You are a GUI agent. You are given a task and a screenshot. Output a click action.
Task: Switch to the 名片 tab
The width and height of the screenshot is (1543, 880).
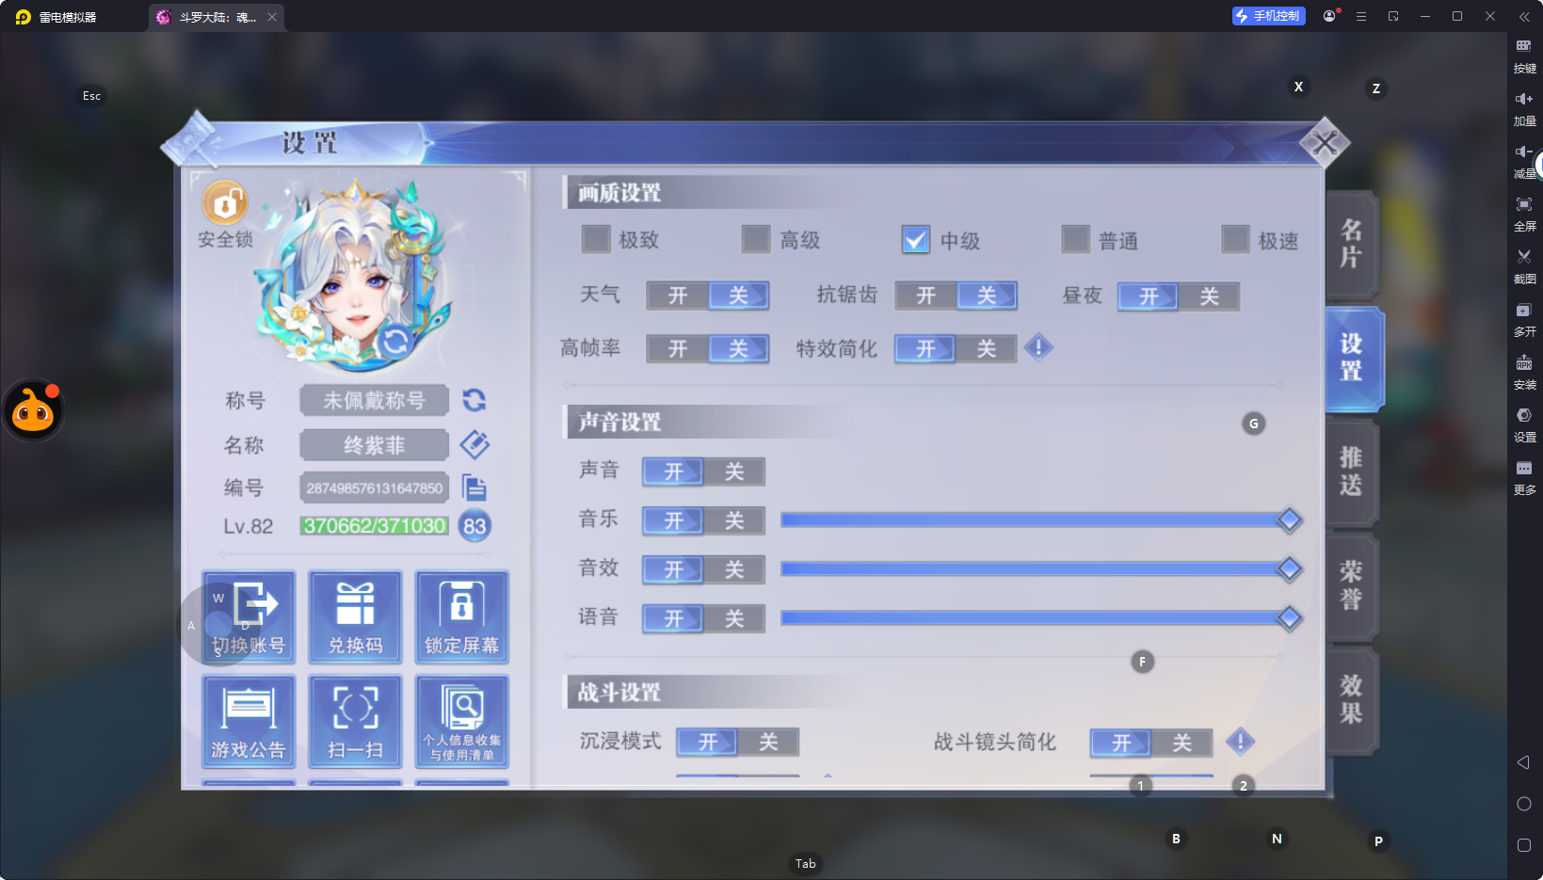(x=1350, y=245)
